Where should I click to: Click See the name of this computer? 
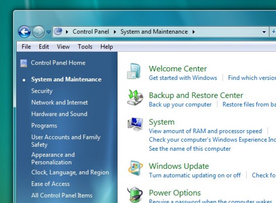190,149
